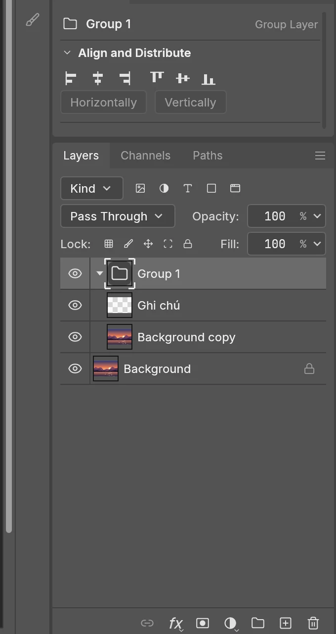Select Background copy layer thumbnail

tap(120, 337)
